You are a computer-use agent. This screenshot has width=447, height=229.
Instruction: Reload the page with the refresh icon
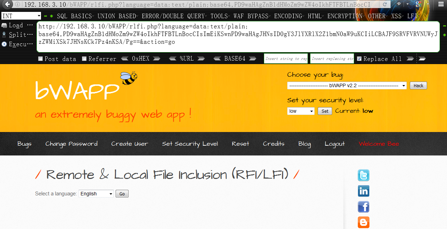coord(385,5)
